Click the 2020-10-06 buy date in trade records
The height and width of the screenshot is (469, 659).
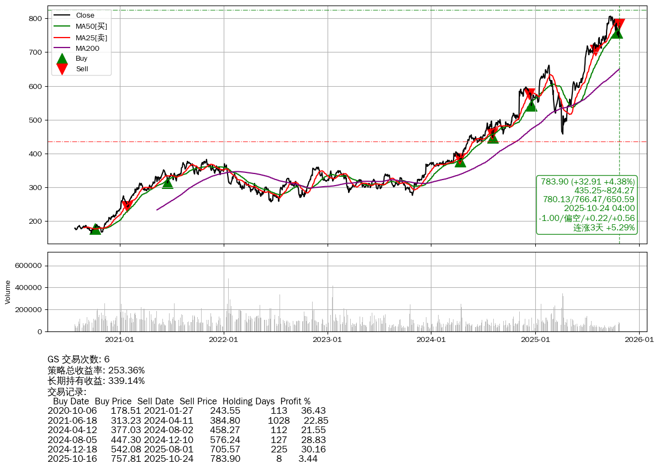[72, 410]
